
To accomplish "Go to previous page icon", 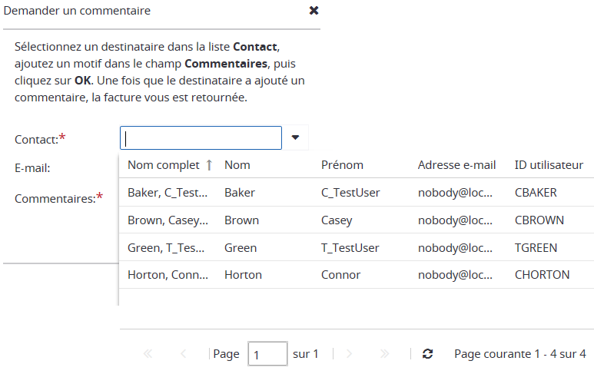I will pos(183,354).
